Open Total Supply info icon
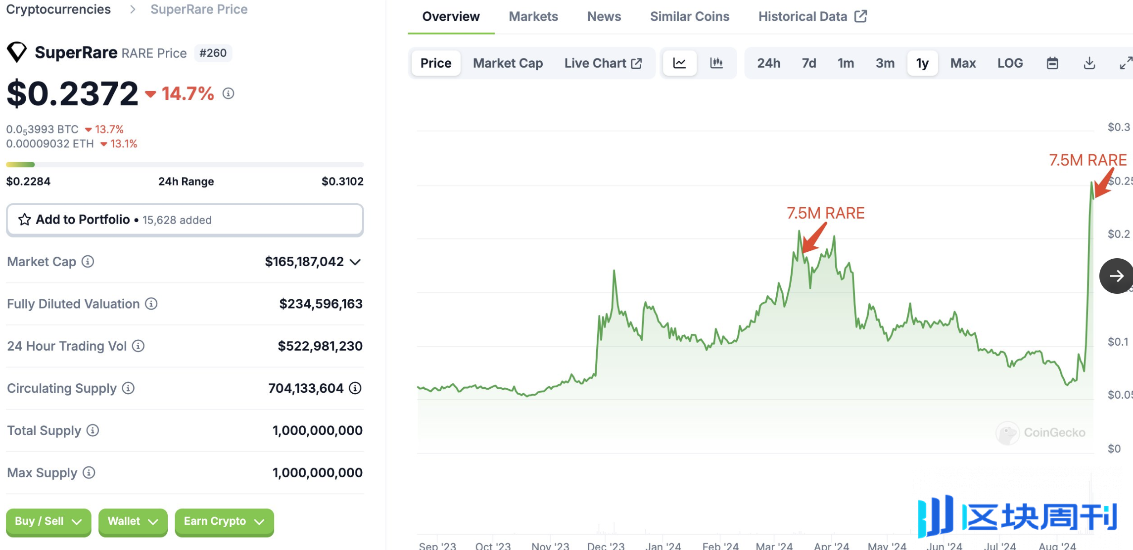The height and width of the screenshot is (550, 1133). (93, 430)
